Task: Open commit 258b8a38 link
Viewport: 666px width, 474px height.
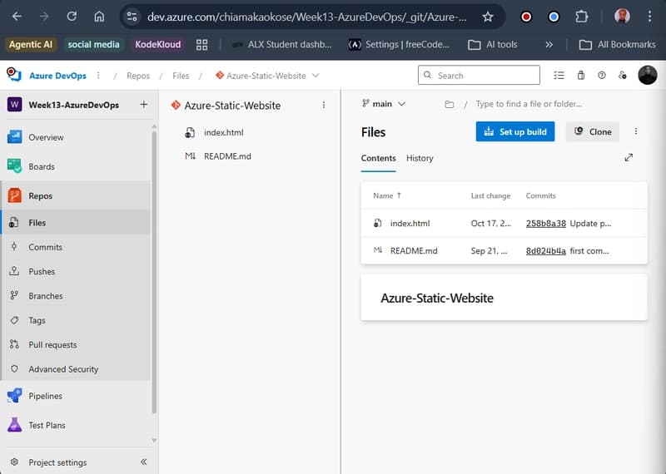Action: [546, 223]
